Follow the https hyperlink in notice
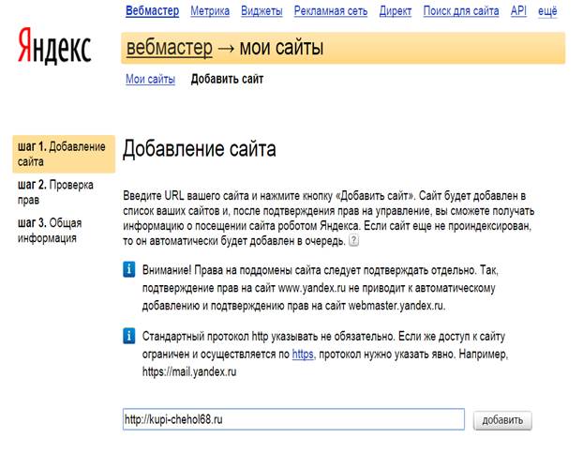This screenshot has height=453, width=583. pyautogui.click(x=303, y=355)
